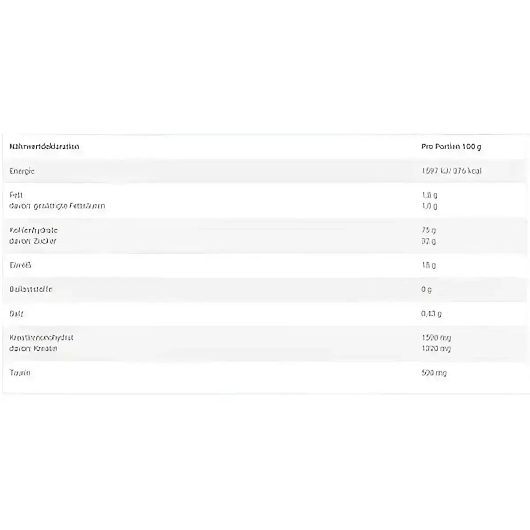Click the Energie kJ/kcal value
Image resolution: width=530 pixels, height=530 pixels.
[451, 171]
